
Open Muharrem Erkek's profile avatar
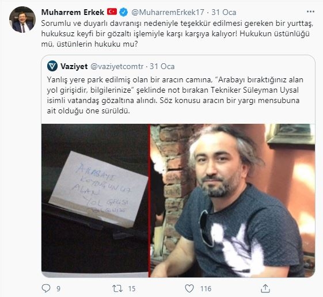(22, 20)
